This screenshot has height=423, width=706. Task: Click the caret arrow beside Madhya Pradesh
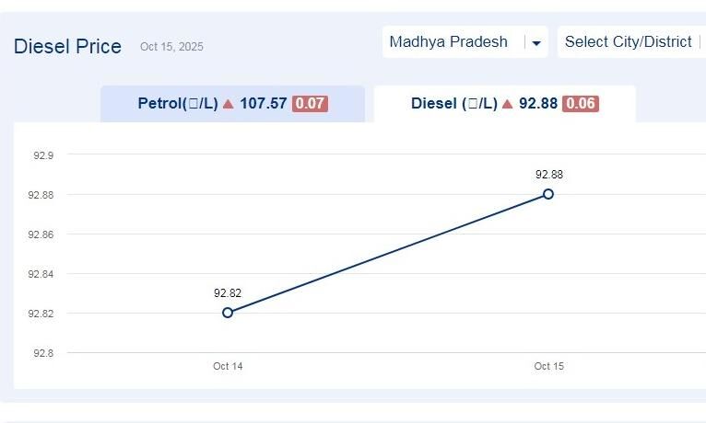point(536,43)
